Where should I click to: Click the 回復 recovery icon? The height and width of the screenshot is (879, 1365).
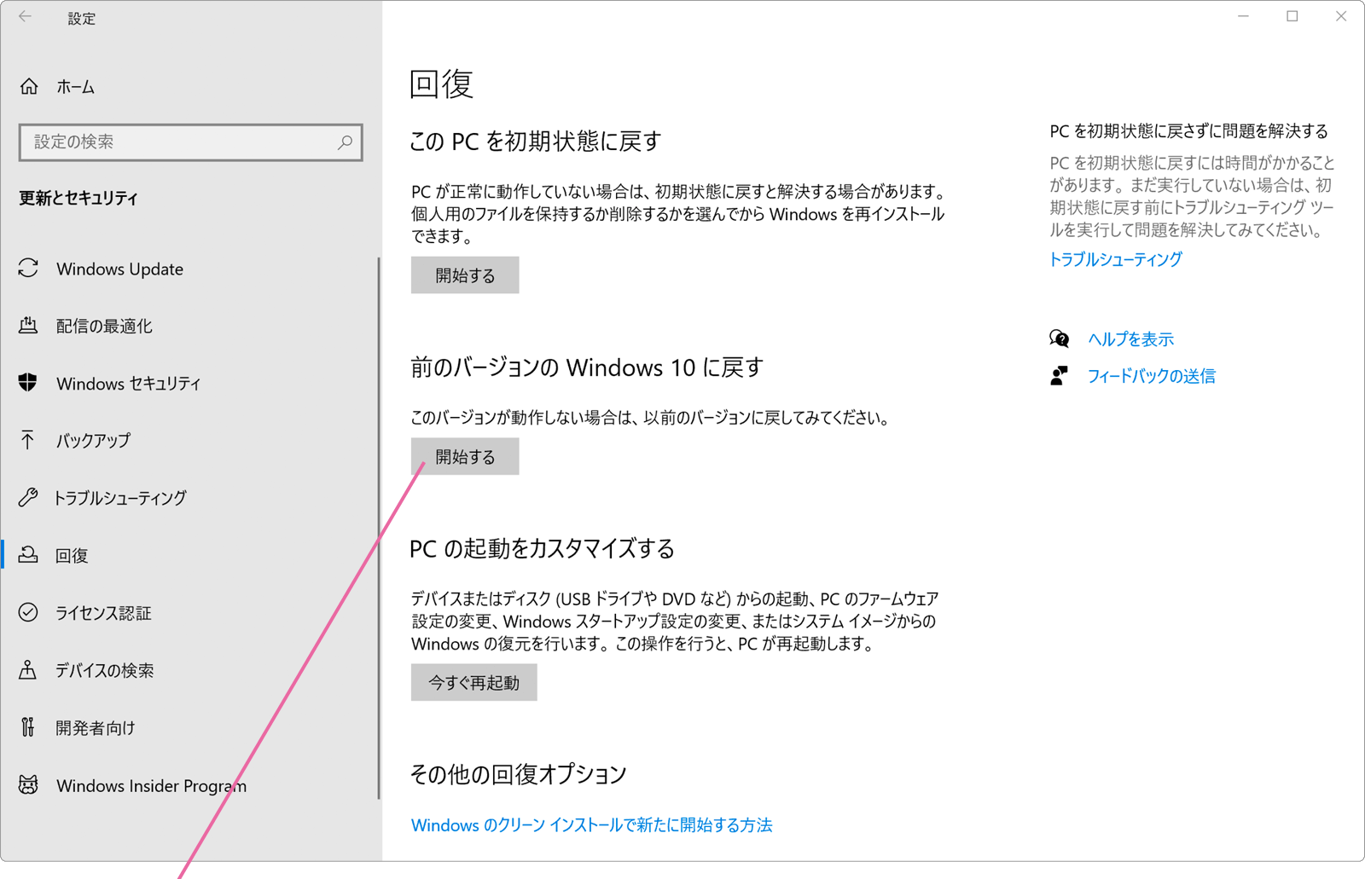(x=28, y=555)
